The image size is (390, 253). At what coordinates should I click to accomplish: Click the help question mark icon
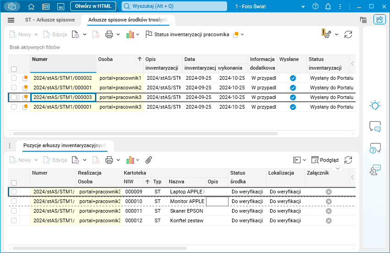[x=315, y=6]
